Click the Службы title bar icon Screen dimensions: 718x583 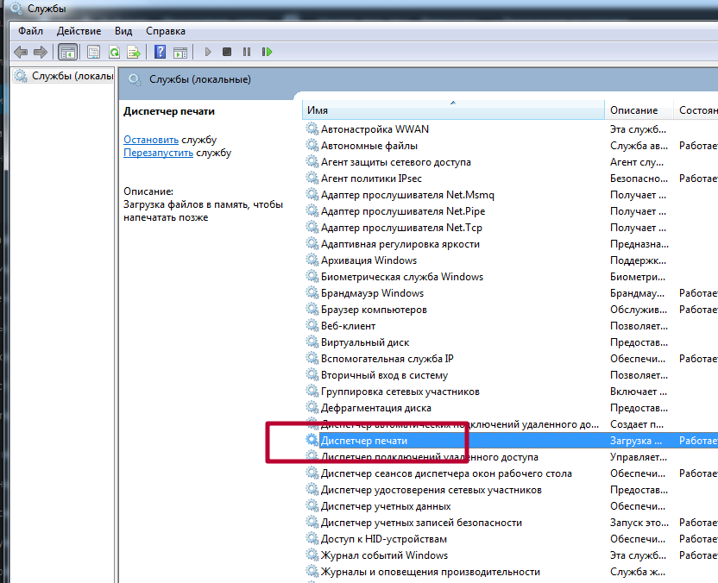tap(16, 9)
